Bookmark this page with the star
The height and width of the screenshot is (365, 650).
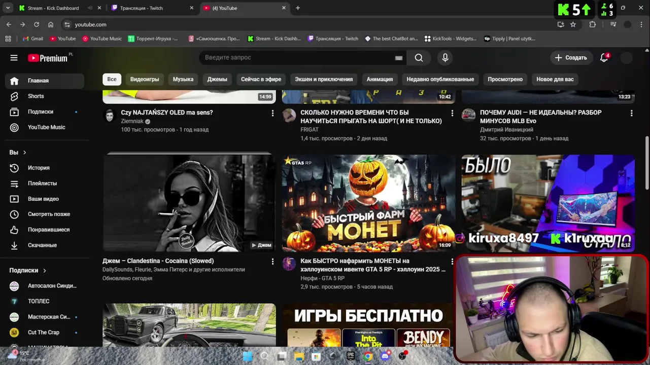[x=573, y=24]
